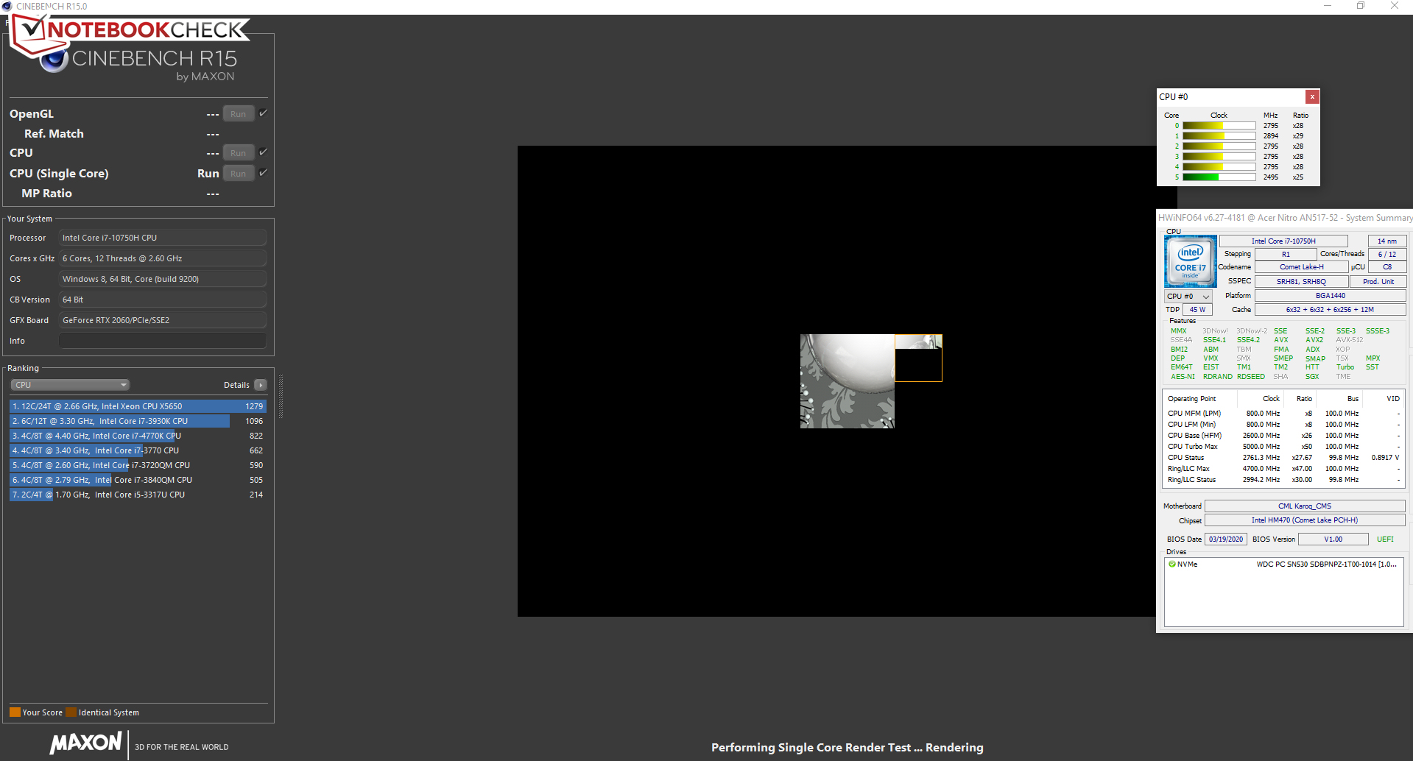The image size is (1413, 761).
Task: Click the SRH81, SRH8Q SSPEC box
Action: point(1301,281)
